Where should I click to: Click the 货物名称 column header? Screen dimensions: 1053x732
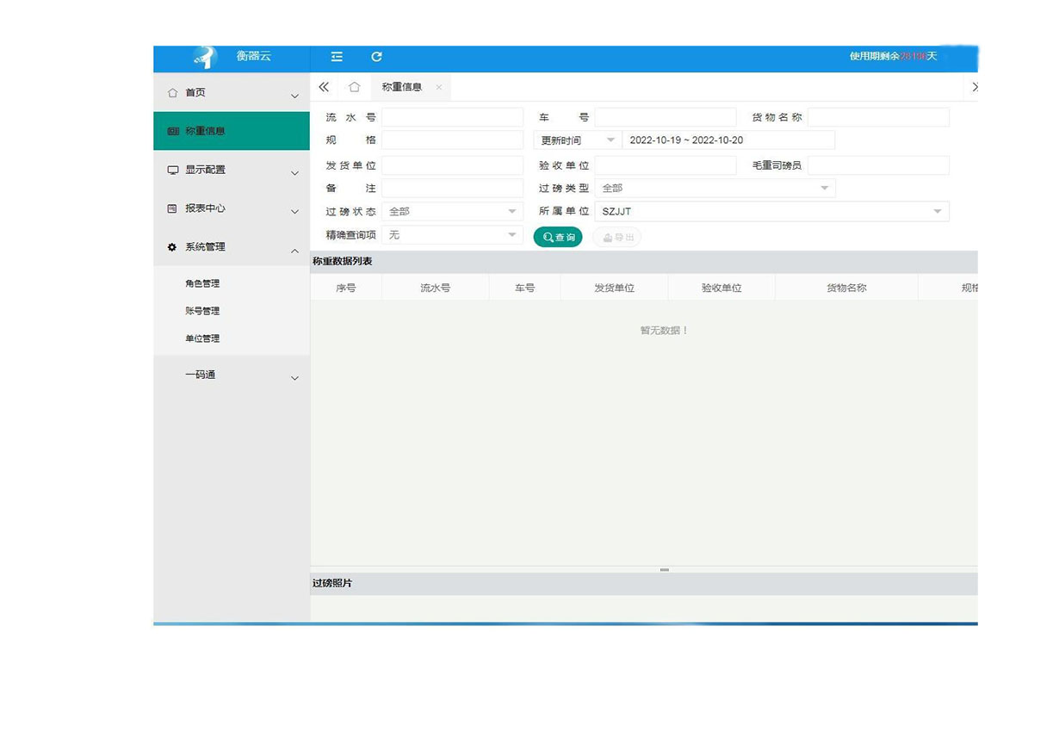coord(846,288)
